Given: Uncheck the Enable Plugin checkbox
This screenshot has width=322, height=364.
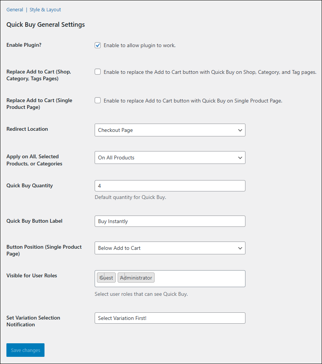Looking at the screenshot, I should tap(98, 45).
